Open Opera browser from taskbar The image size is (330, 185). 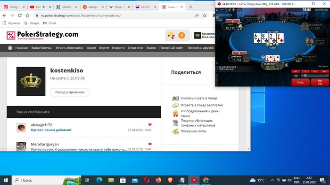[x=147, y=180]
